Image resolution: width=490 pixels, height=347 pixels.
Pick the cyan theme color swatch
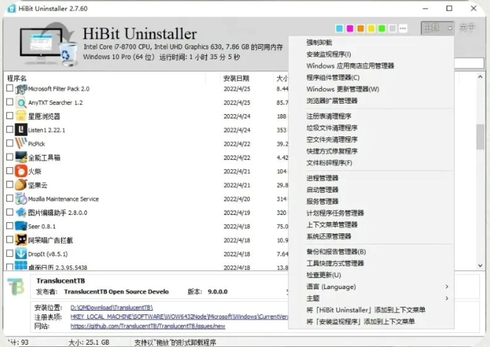pyautogui.click(x=339, y=29)
